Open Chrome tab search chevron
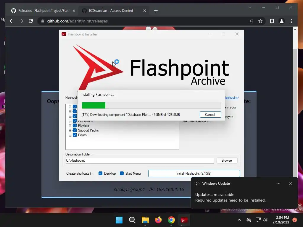The height and width of the screenshot is (227, 303). 250,7
